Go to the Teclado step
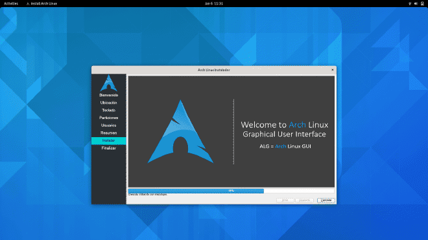The image size is (428, 240). (x=109, y=111)
